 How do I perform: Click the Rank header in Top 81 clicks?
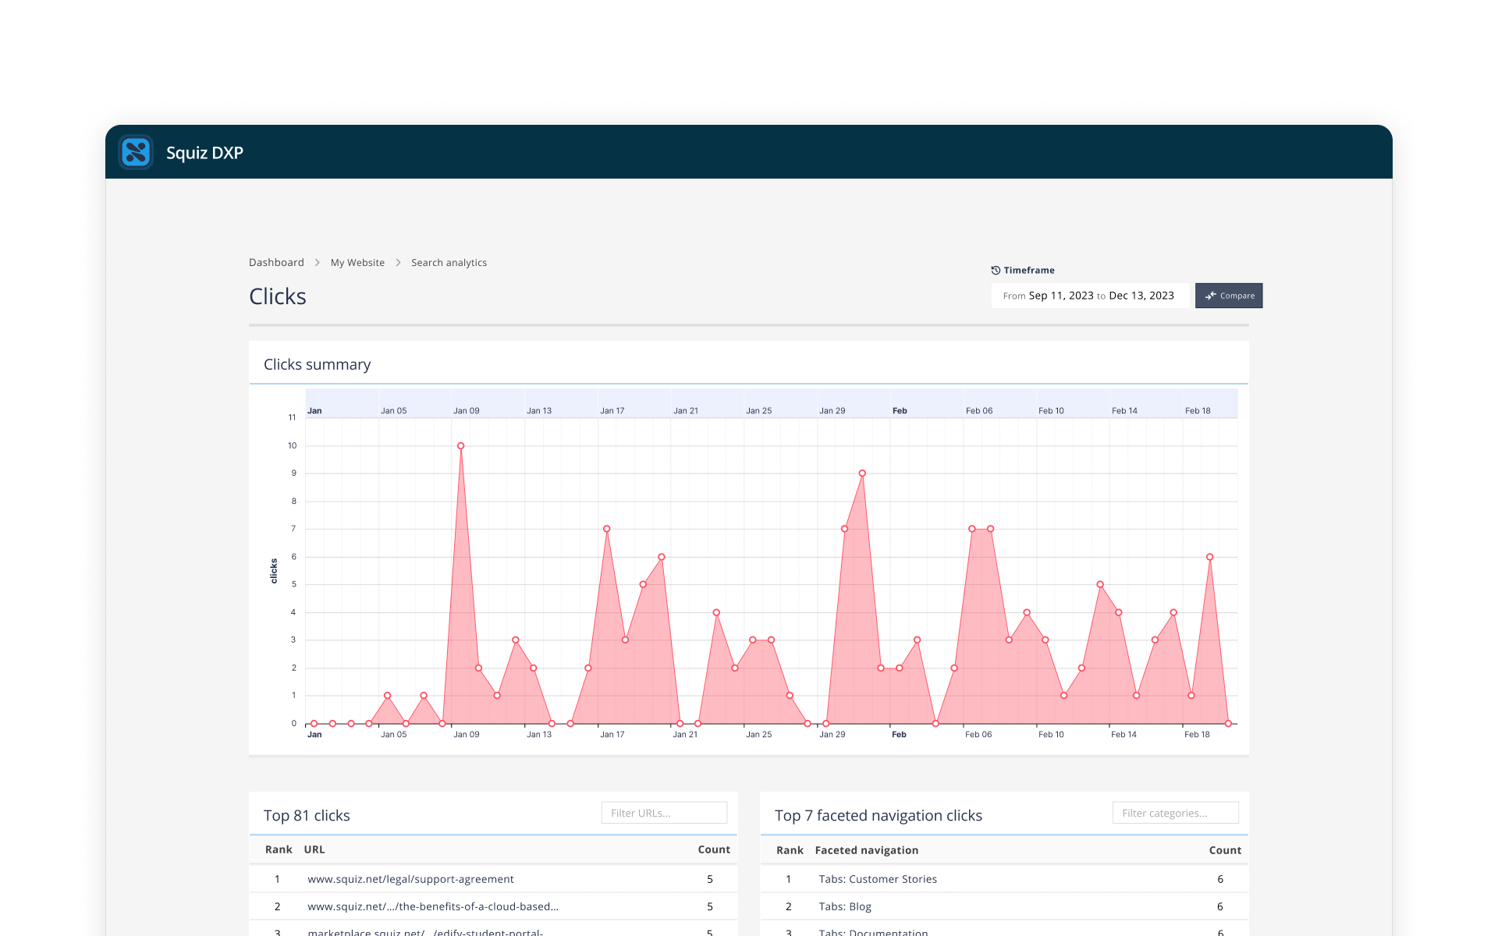(279, 849)
